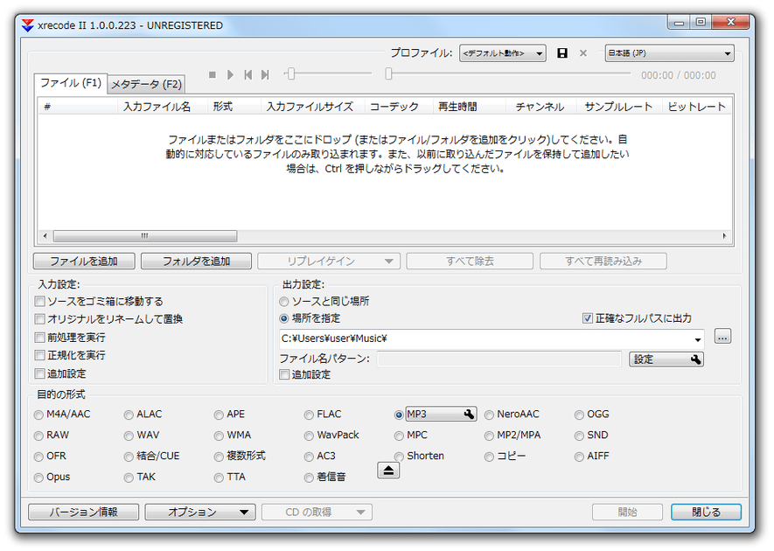Toggle output 追加設定 checkbox
774x551 pixels.
tap(284, 374)
